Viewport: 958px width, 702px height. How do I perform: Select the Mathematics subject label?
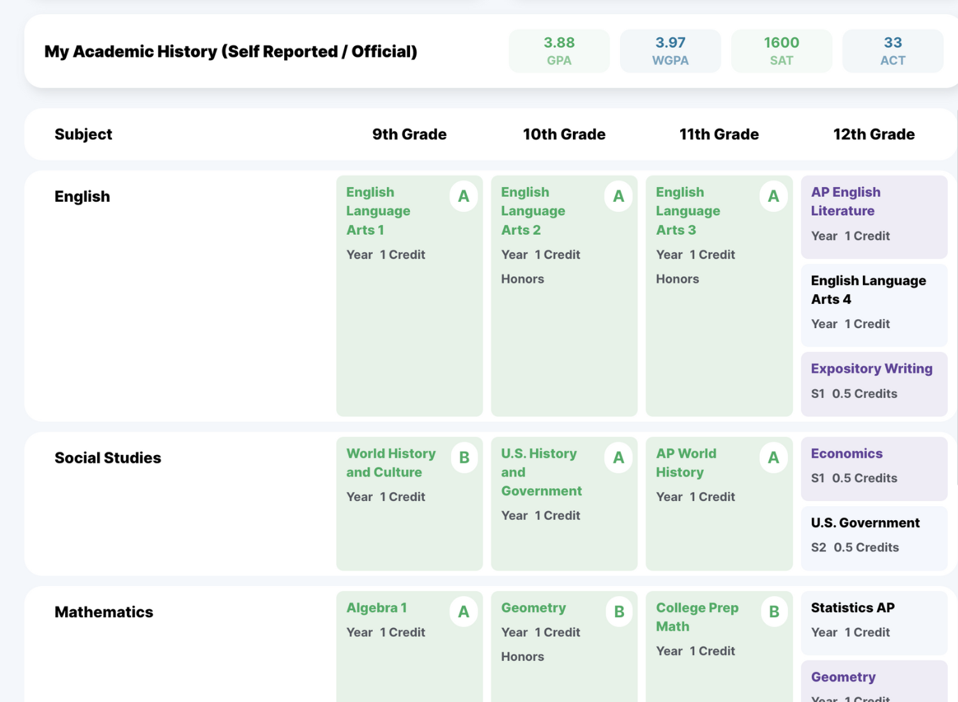coord(103,612)
